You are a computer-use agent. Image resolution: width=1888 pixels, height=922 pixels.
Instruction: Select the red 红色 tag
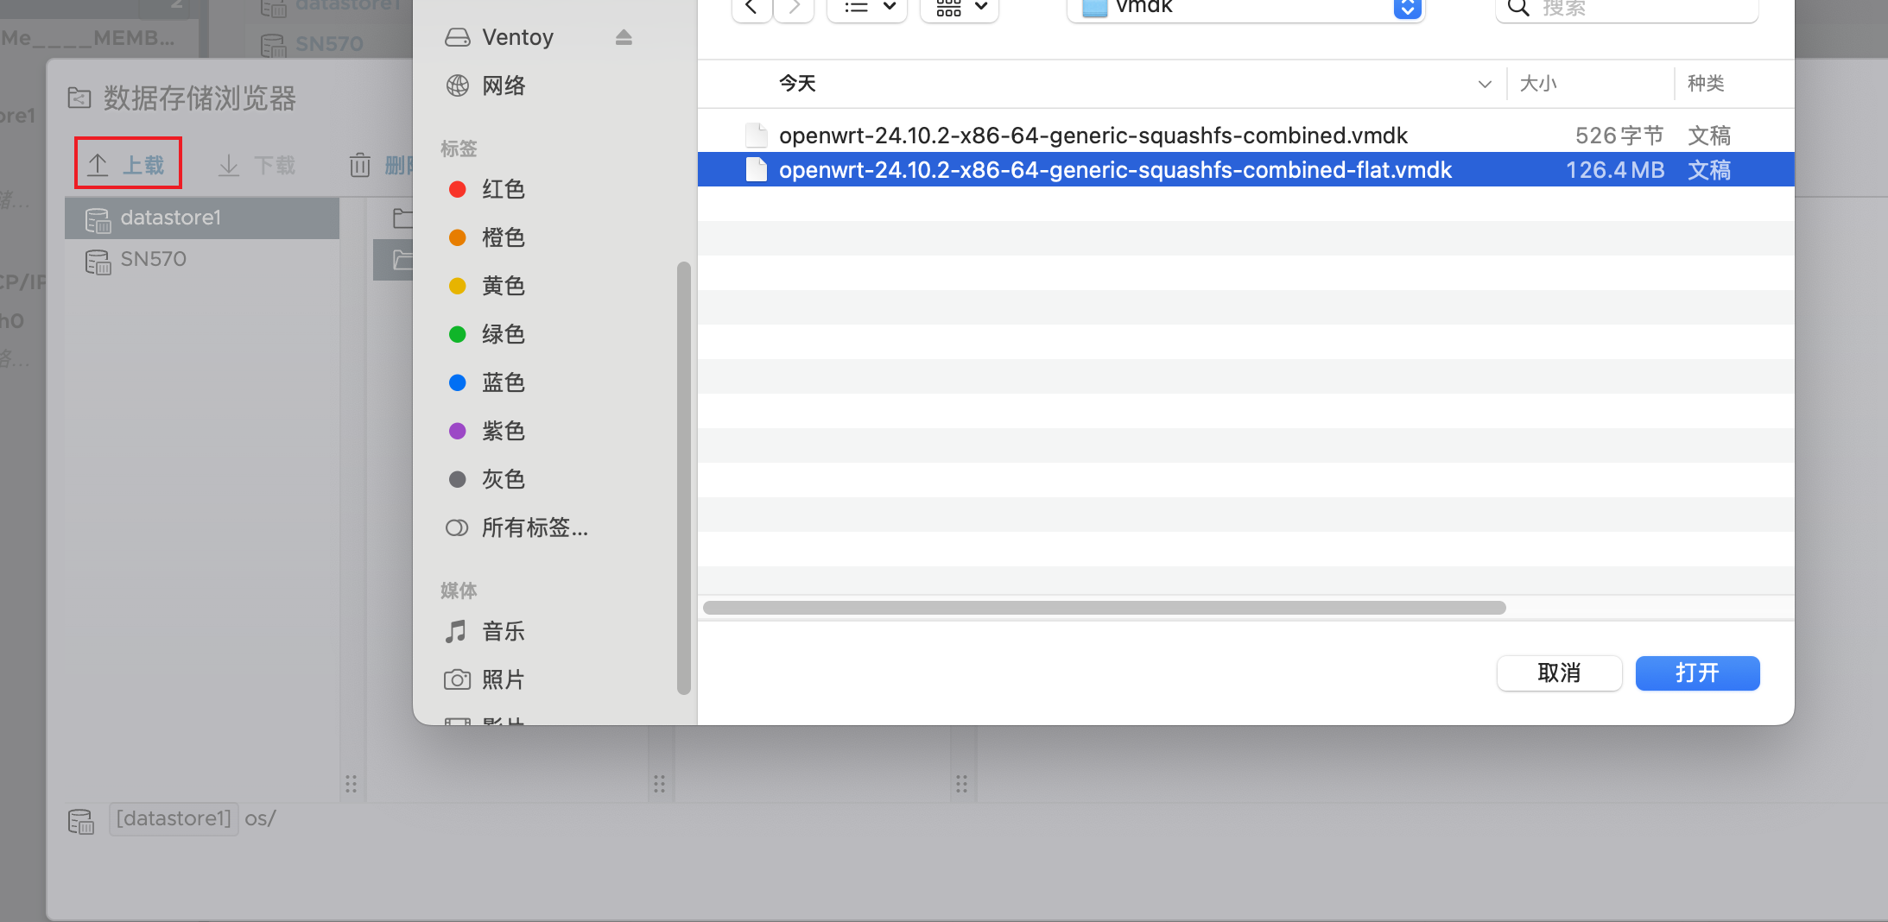(x=486, y=189)
